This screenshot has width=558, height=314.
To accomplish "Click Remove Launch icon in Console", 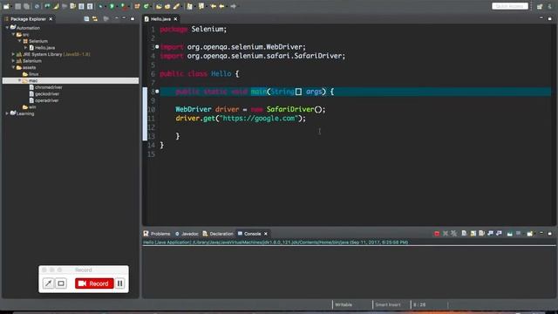I will click(x=446, y=234).
